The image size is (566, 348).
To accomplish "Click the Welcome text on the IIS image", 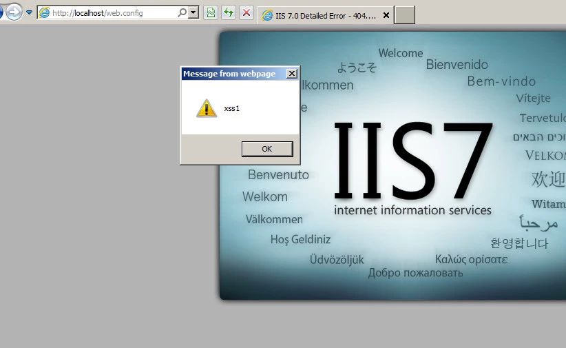I will [401, 53].
